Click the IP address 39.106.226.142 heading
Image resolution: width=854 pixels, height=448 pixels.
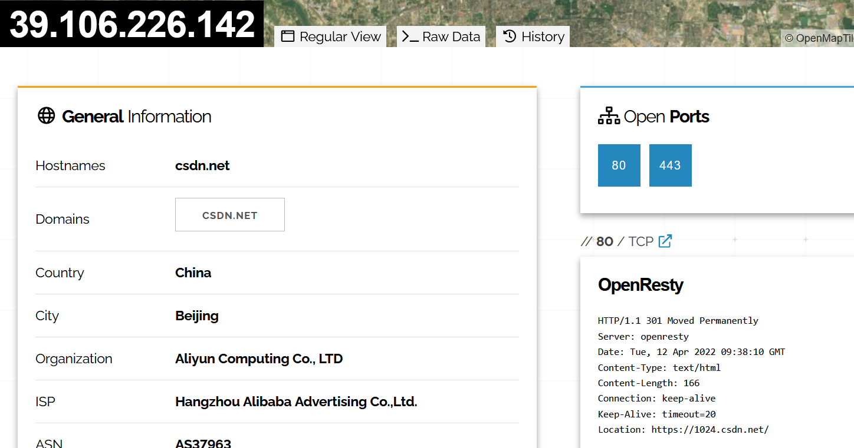pos(132,24)
